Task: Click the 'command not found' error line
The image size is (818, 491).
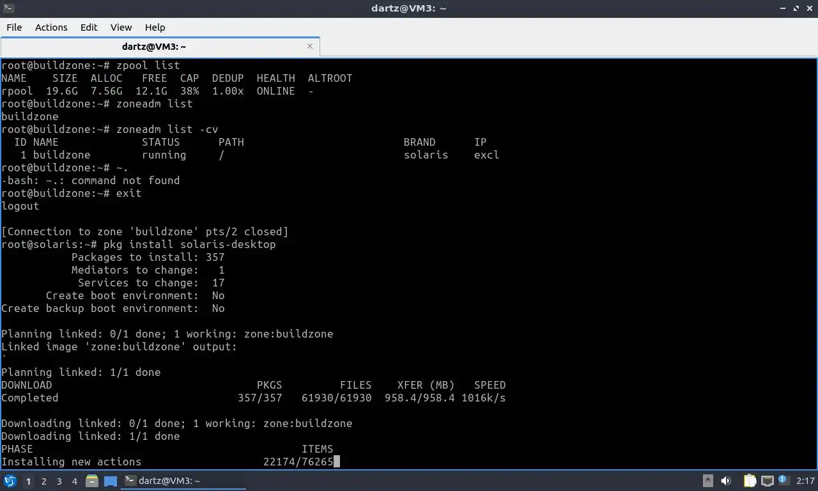Action: tap(91, 180)
